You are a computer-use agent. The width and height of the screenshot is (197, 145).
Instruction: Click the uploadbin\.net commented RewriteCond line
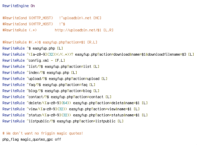(52, 18)
